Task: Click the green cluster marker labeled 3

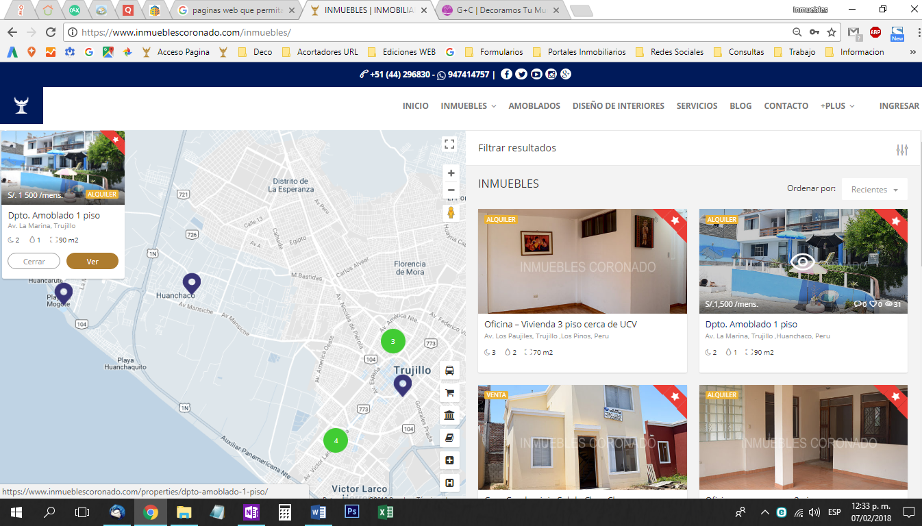Action: 393,341
